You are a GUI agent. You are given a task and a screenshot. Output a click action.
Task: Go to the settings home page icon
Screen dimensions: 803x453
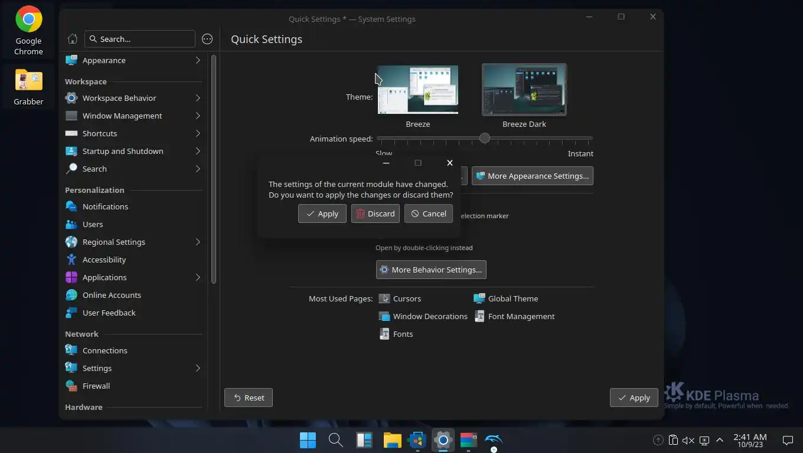[x=73, y=39]
